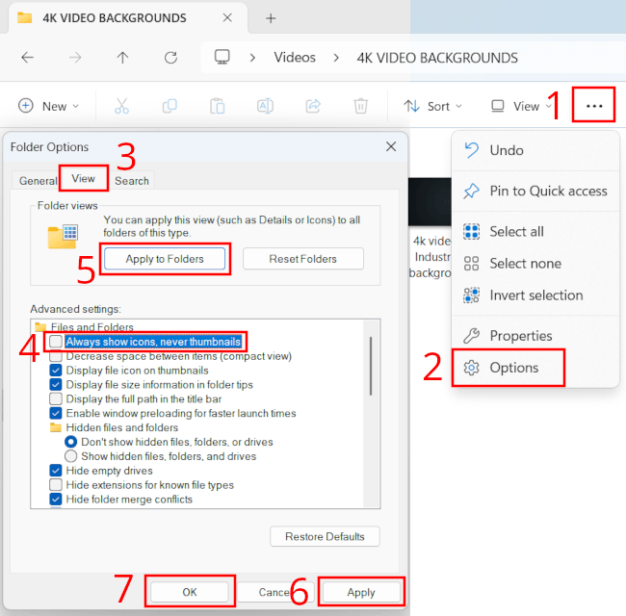The width and height of the screenshot is (626, 616).
Task: Choose Select all from menu
Action: coord(535,231)
